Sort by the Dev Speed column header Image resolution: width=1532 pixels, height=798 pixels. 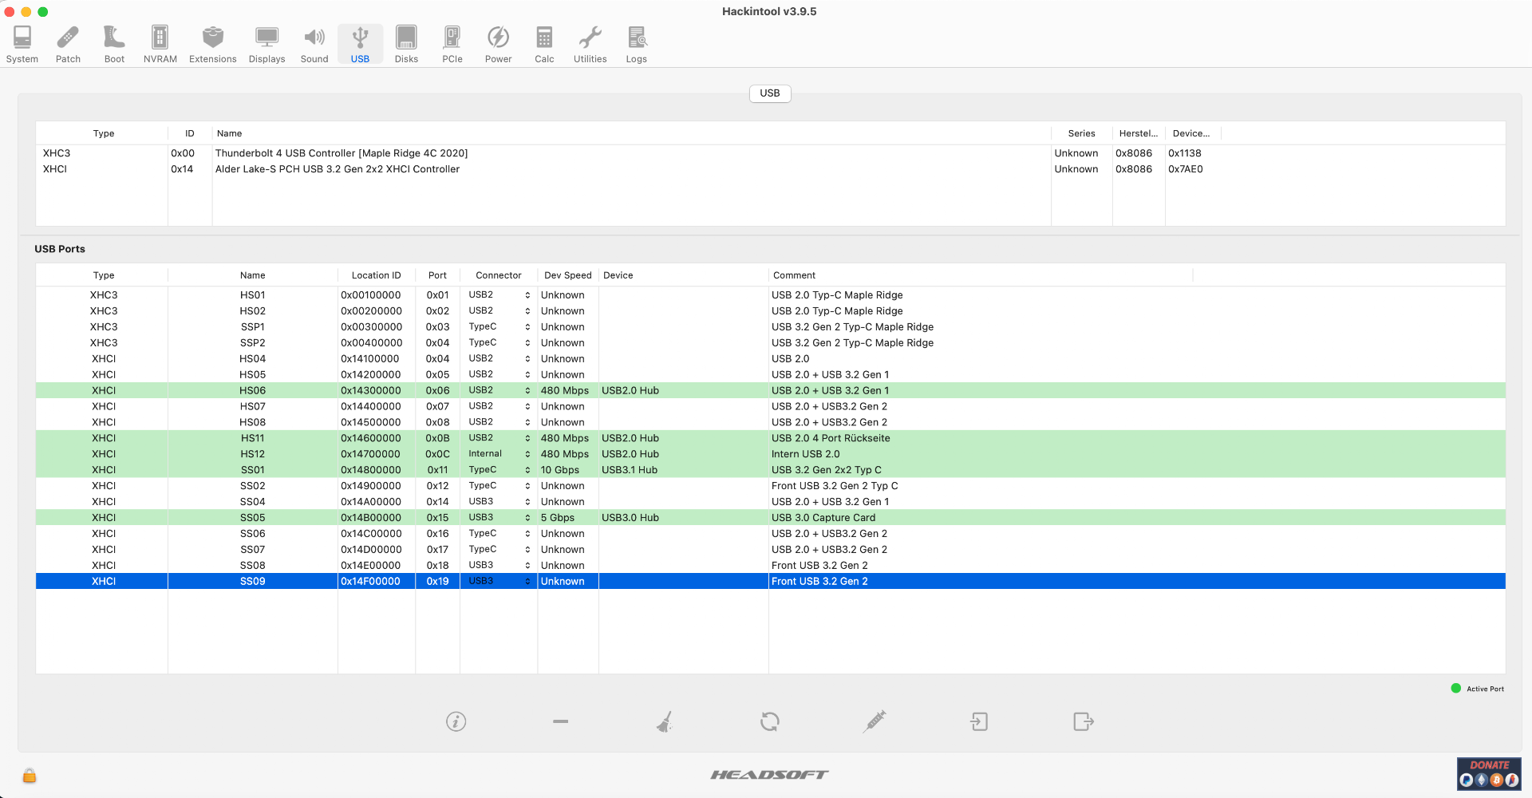pyautogui.click(x=568, y=275)
